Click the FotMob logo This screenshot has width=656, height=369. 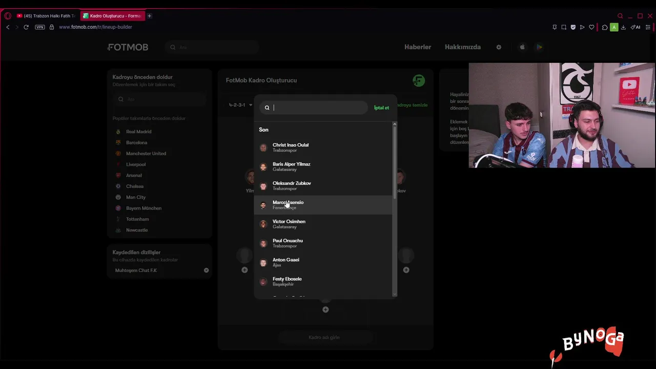point(128,47)
